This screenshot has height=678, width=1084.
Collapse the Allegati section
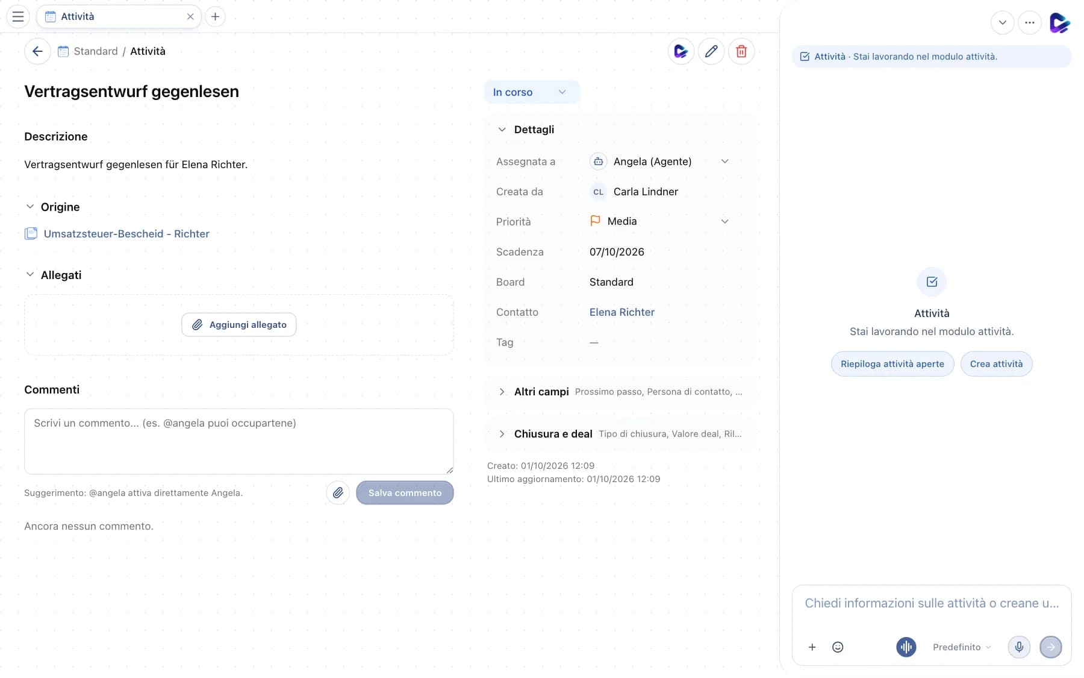click(30, 275)
